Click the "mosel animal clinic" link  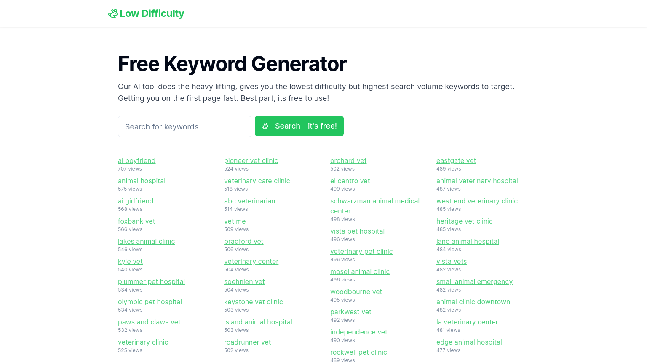coord(360,271)
